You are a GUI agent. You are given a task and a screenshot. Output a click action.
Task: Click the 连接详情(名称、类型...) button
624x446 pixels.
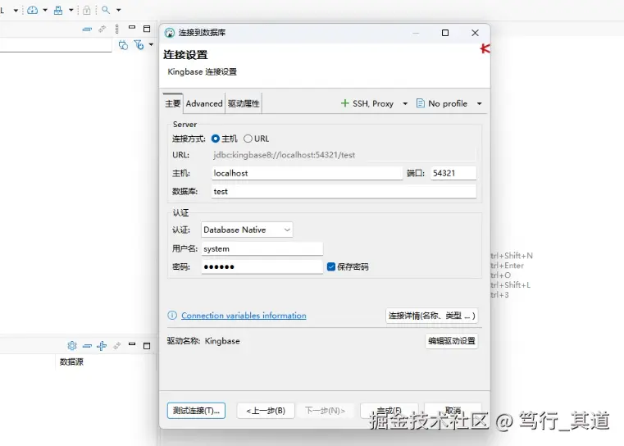(432, 316)
